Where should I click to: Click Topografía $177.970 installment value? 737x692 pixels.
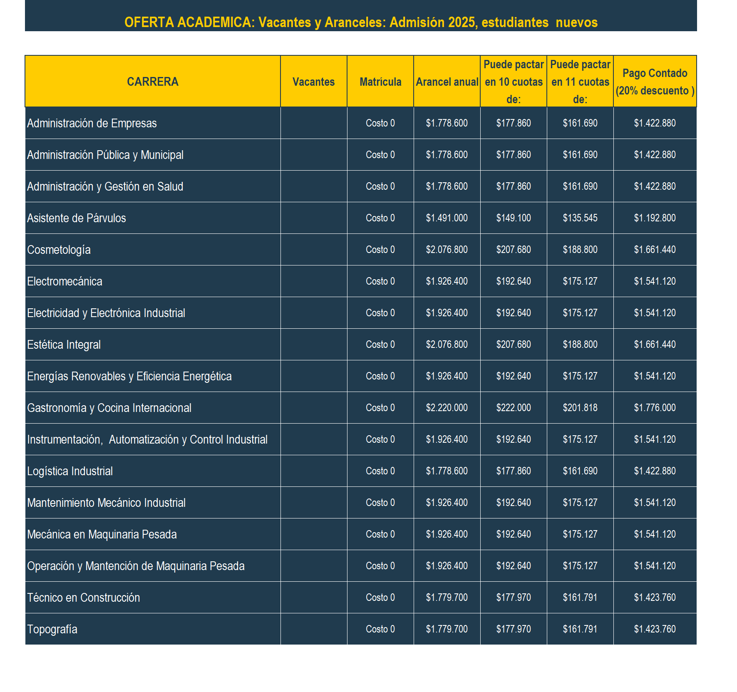(514, 629)
